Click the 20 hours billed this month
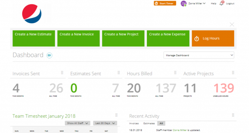Viewport: 249px width, 133px height. pyautogui.click(x=134, y=88)
